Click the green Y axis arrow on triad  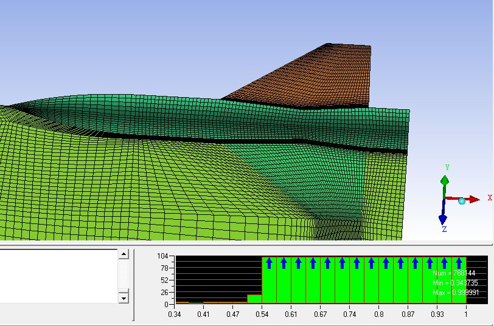(445, 179)
